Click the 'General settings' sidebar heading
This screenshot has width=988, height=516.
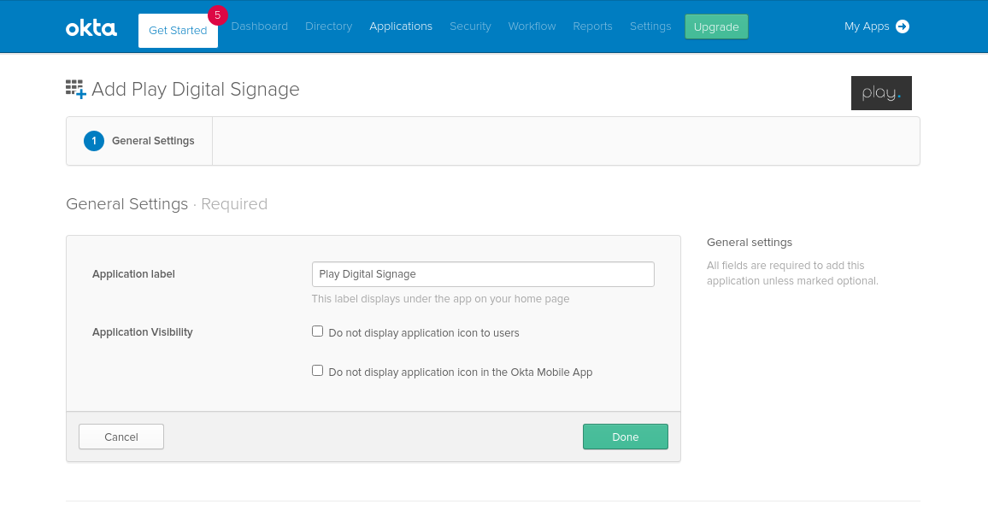[x=750, y=243]
